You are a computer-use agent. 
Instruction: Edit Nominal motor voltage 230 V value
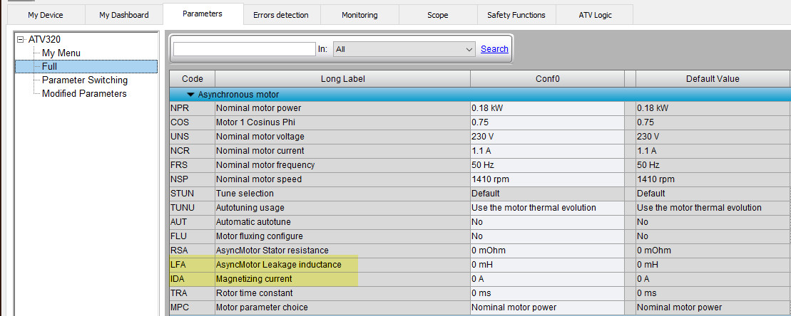tap(547, 137)
